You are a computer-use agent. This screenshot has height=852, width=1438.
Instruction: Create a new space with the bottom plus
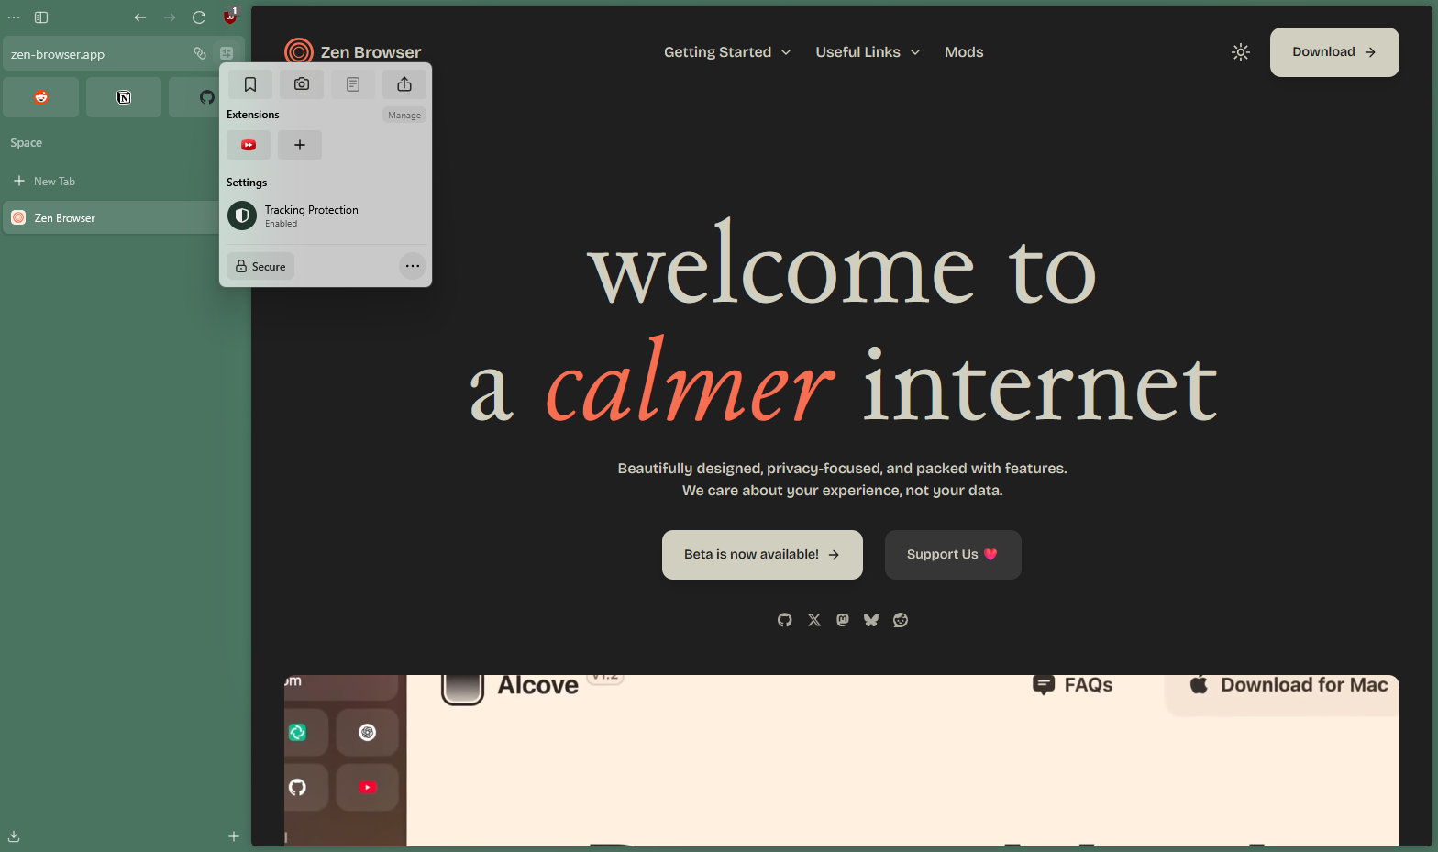234,836
